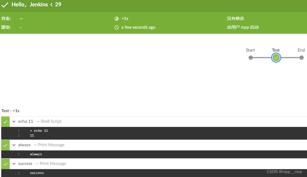Click the Test stage label above graph
The width and height of the screenshot is (307, 177).
(x=276, y=50)
